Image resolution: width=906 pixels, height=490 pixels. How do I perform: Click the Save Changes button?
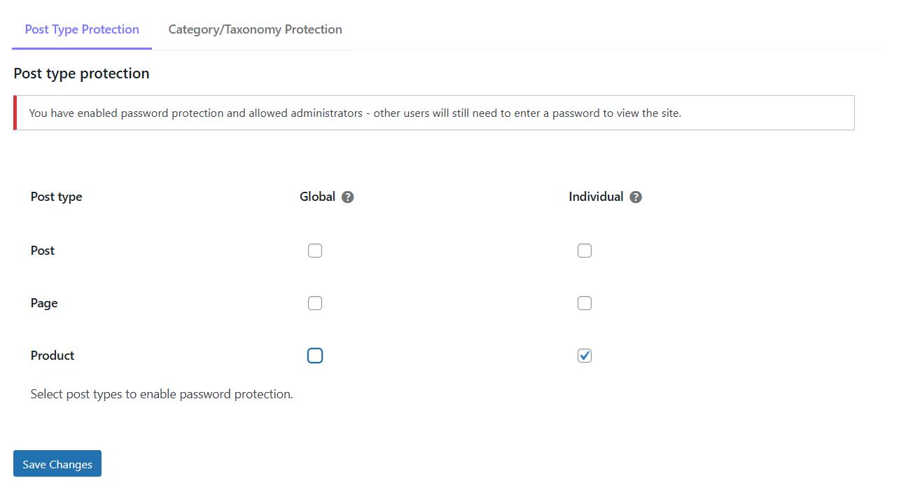(56, 463)
